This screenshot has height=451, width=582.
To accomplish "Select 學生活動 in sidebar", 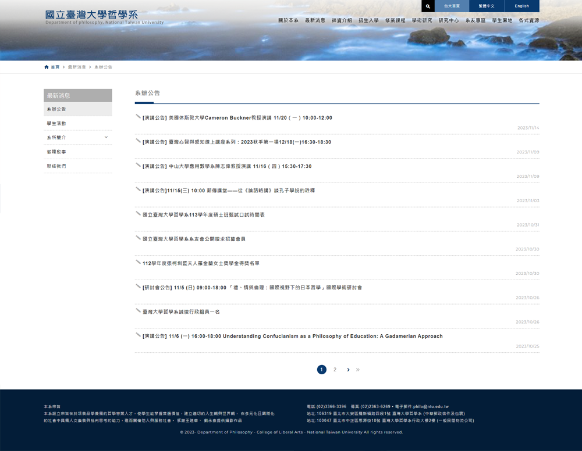I will pyautogui.click(x=77, y=123).
